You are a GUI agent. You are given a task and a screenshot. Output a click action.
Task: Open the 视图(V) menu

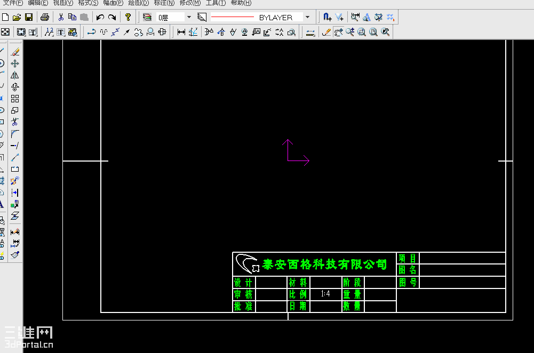[63, 3]
